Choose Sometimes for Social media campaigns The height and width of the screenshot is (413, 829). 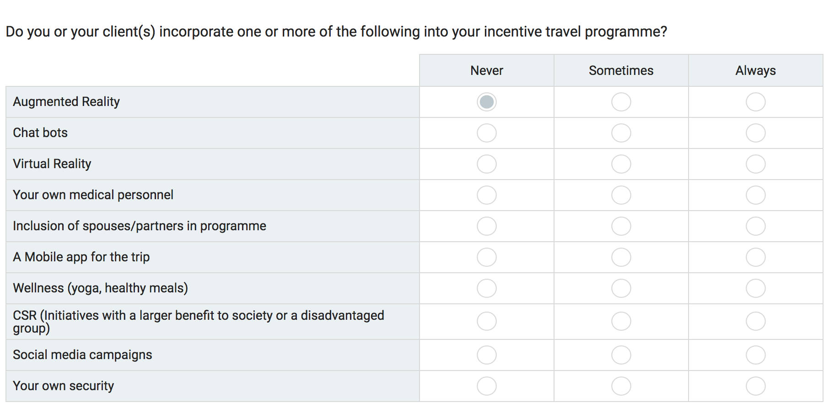click(x=621, y=355)
